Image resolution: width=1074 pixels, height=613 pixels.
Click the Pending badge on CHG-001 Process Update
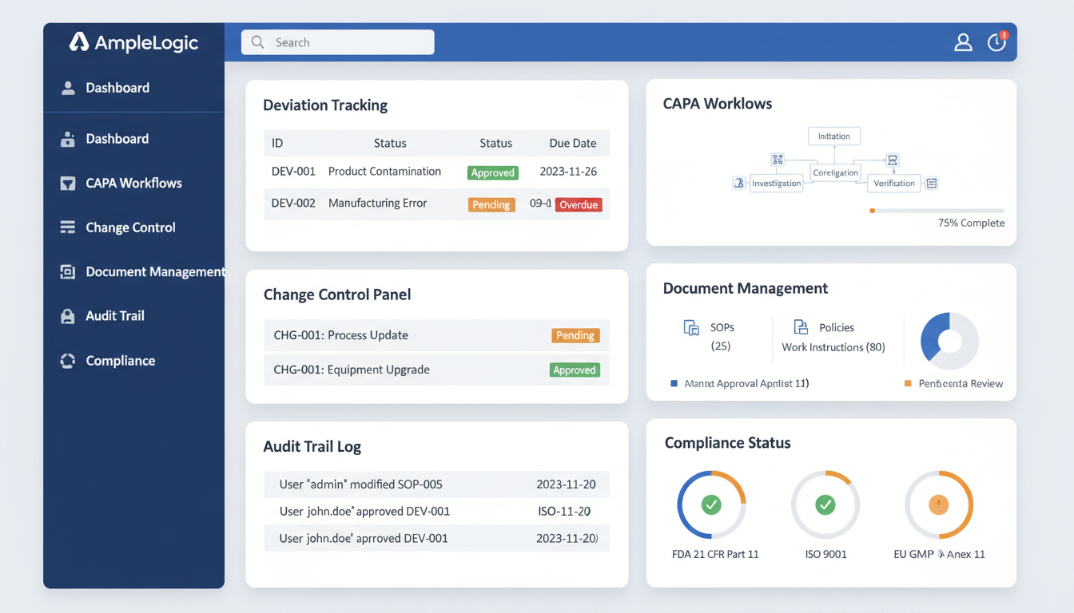575,335
